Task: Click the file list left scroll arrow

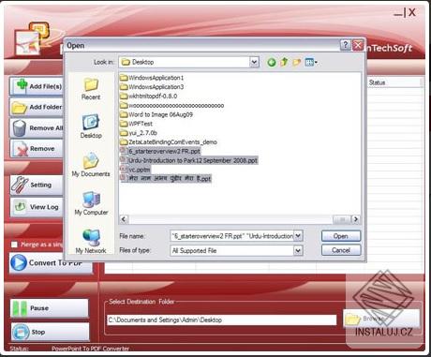Action: point(124,219)
